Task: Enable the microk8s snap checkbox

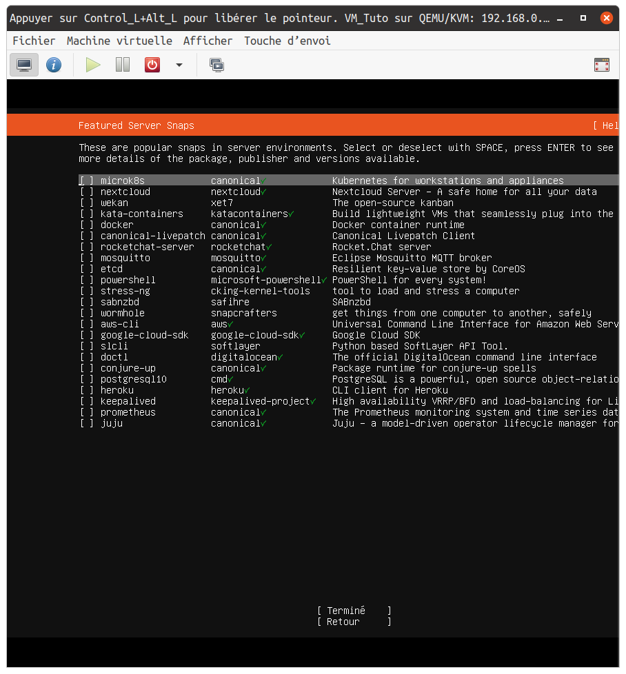Action: point(87,181)
